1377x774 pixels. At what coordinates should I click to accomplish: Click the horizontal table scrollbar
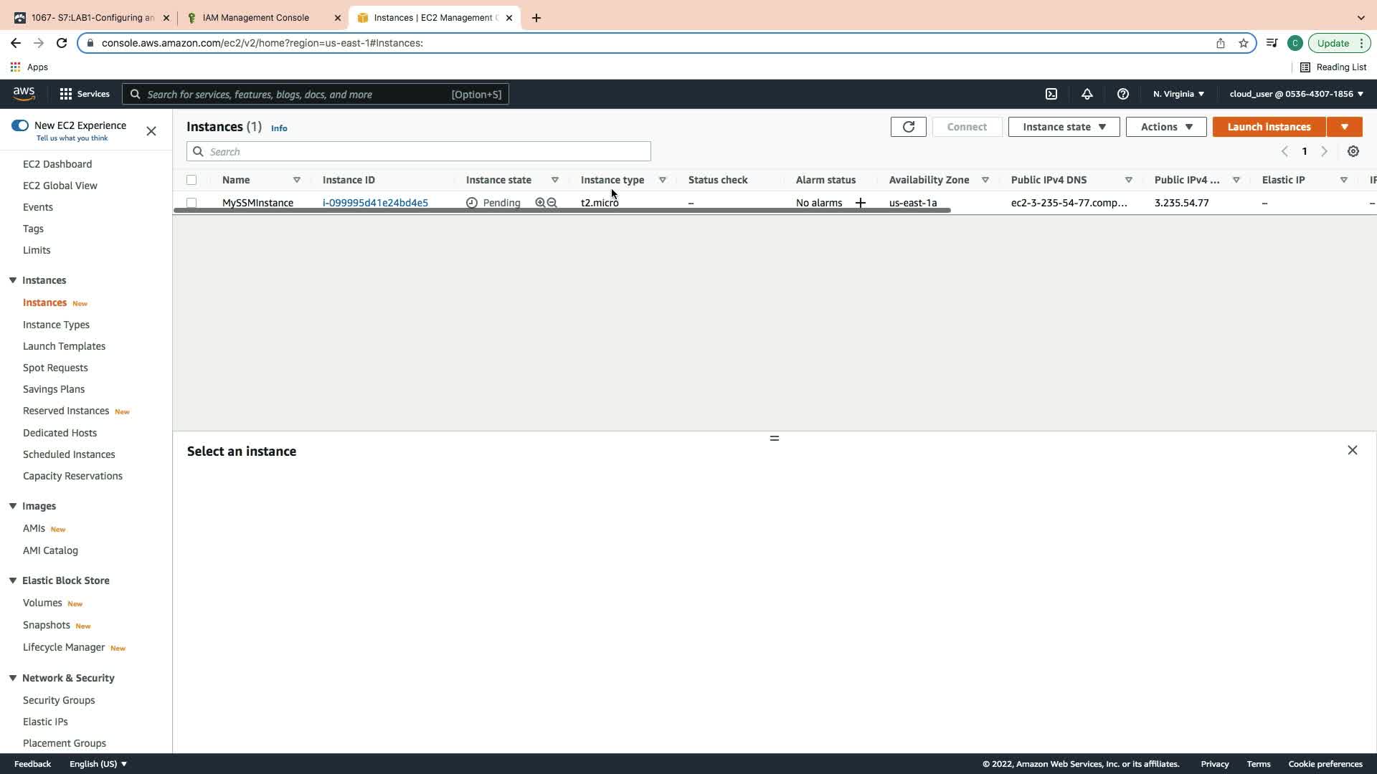562,211
